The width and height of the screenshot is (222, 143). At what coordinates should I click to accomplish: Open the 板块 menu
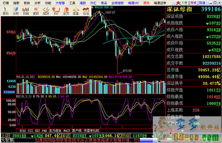coord(27,3)
